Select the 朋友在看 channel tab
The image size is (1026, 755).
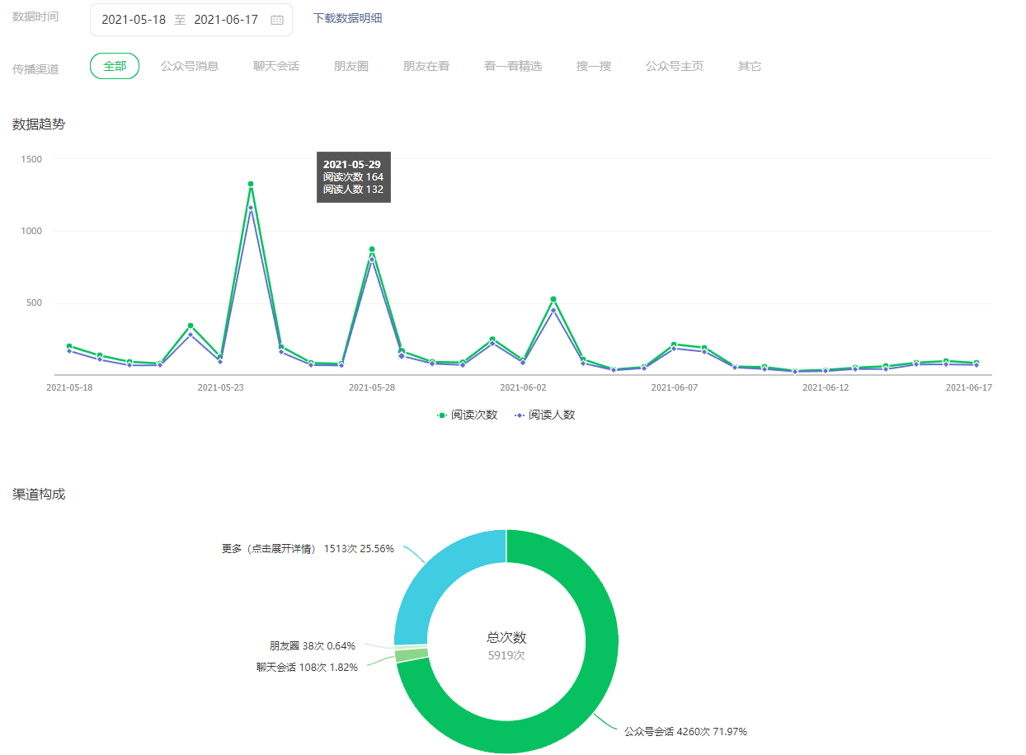tap(426, 66)
